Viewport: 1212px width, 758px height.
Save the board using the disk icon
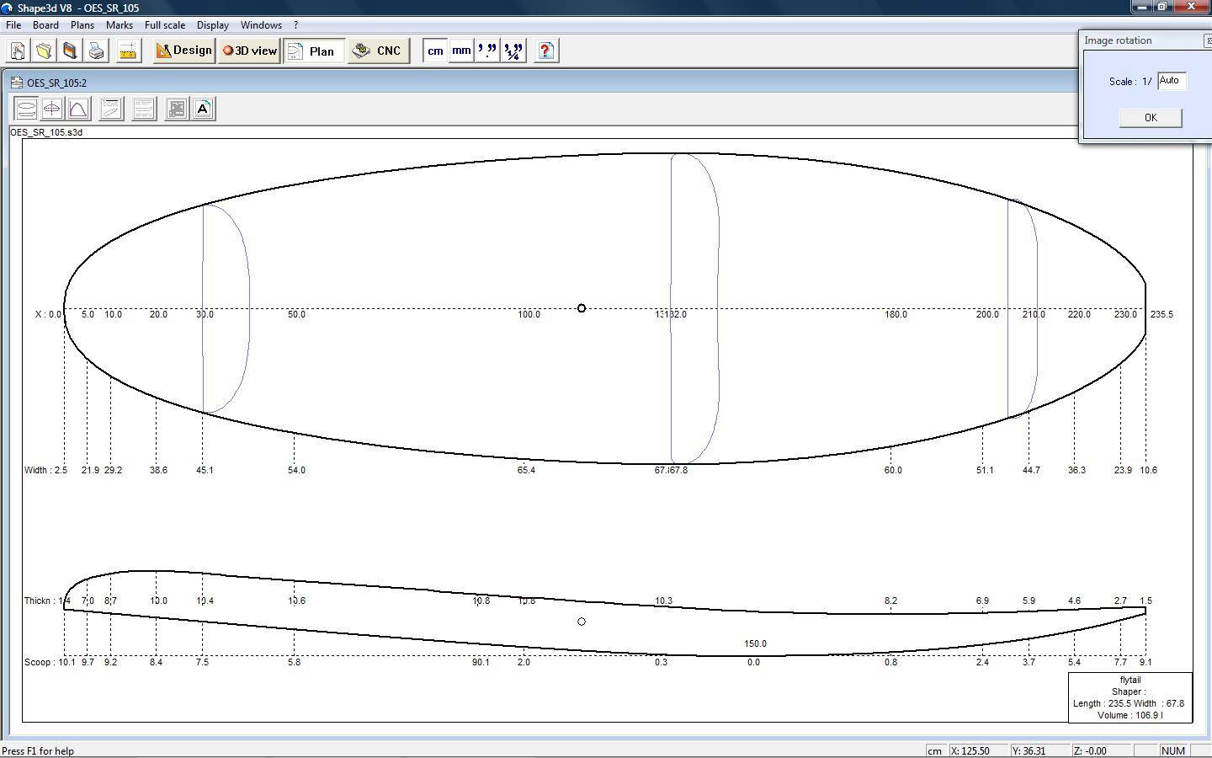(70, 51)
